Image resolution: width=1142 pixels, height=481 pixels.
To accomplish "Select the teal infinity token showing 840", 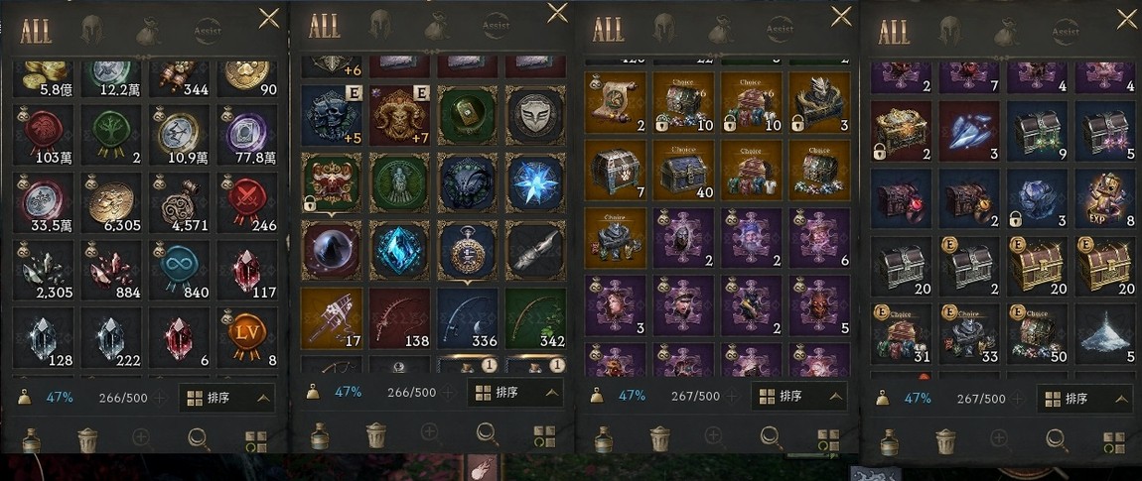I will [x=179, y=269].
